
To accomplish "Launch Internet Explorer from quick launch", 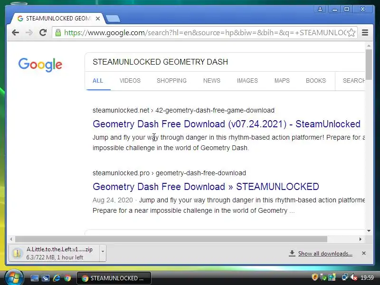I will [57, 278].
